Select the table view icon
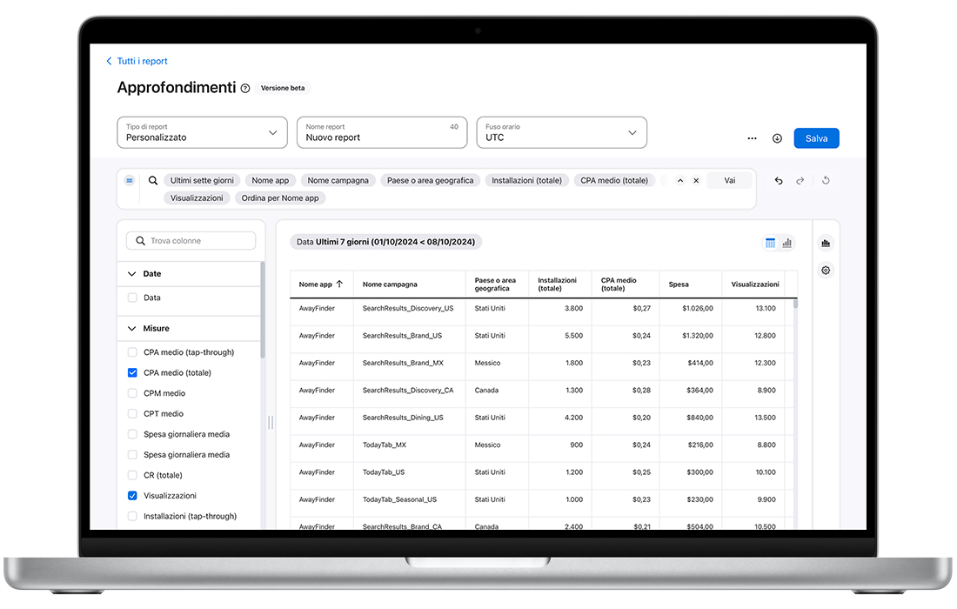The image size is (957, 609). pos(770,244)
